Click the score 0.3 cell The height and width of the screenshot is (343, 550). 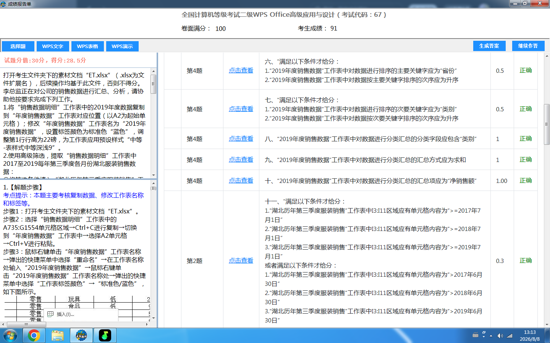click(500, 261)
